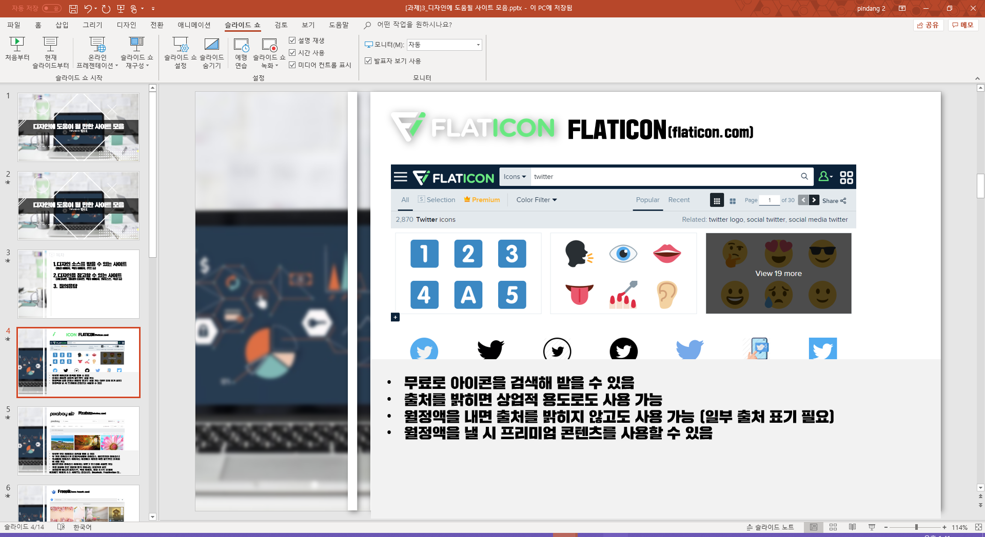985x537 pixels.
Task: Click accessibility/spelling check icon in status bar
Action: click(61, 527)
